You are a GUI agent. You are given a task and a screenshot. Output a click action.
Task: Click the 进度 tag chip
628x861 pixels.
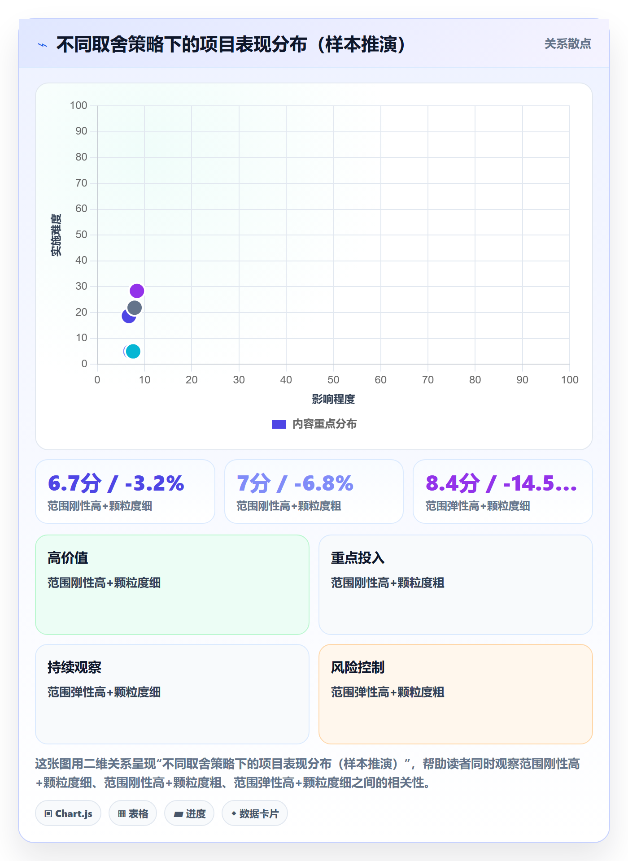click(189, 813)
